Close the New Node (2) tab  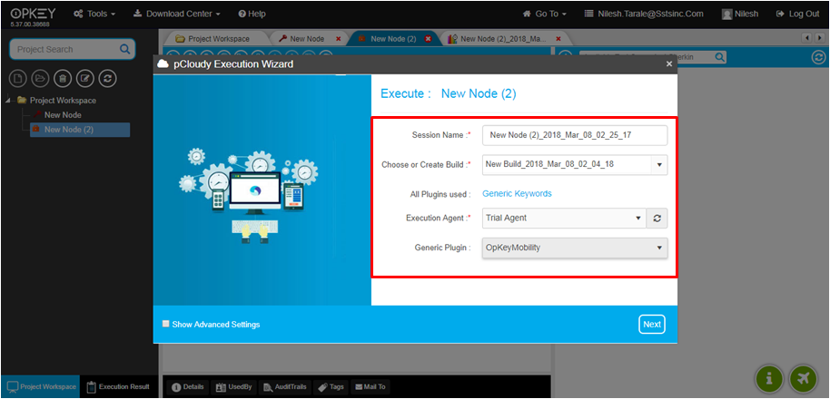pos(428,39)
